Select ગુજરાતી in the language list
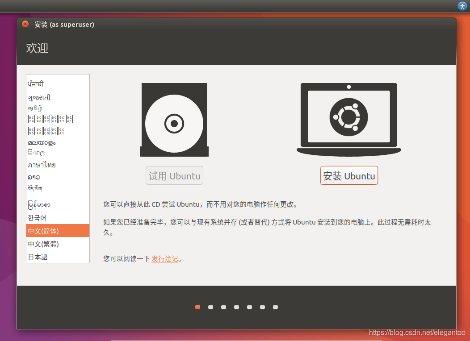 pos(58,97)
